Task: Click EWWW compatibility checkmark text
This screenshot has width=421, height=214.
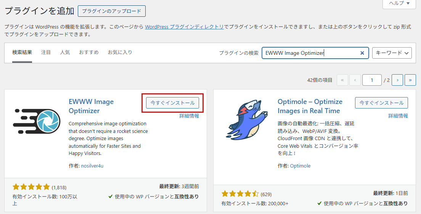Action: coord(154,196)
